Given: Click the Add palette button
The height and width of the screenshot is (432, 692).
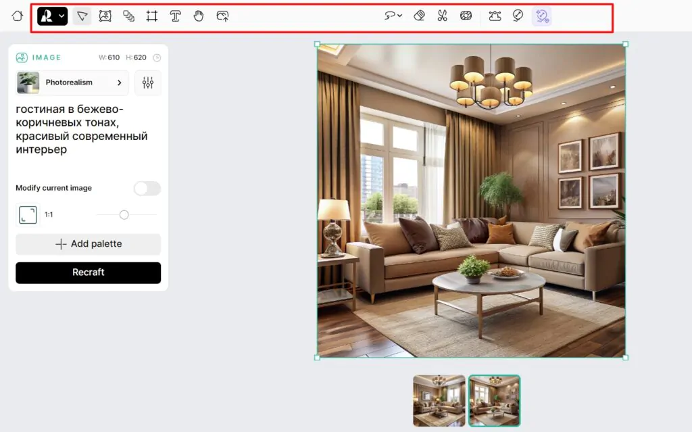Looking at the screenshot, I should (88, 244).
